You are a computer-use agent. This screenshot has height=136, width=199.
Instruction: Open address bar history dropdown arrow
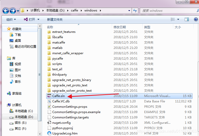tap(129, 11)
